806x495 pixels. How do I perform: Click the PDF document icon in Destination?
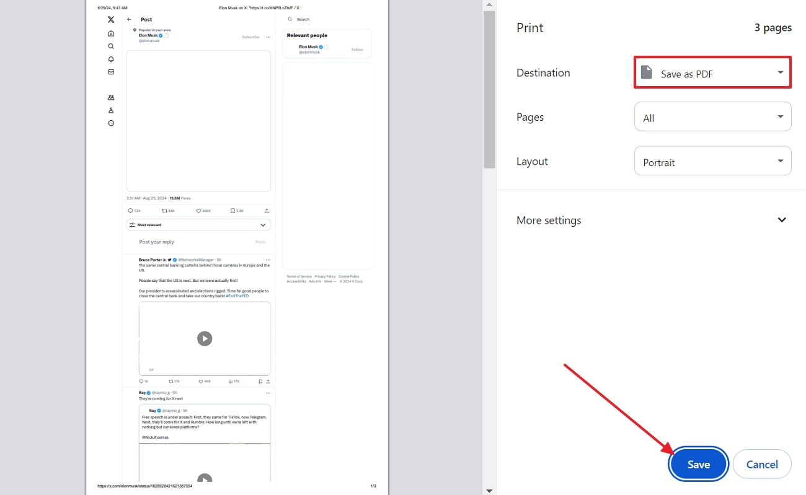click(x=647, y=72)
